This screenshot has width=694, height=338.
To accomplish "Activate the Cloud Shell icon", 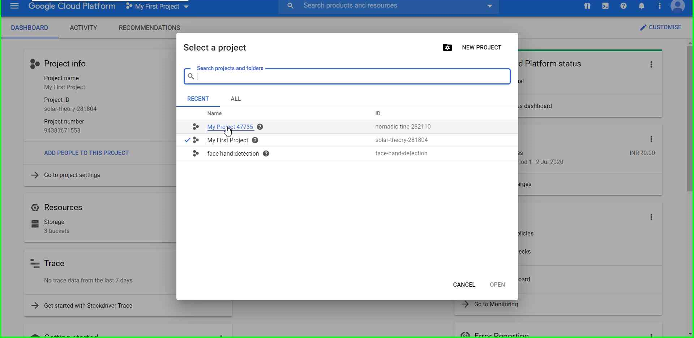I will [605, 6].
